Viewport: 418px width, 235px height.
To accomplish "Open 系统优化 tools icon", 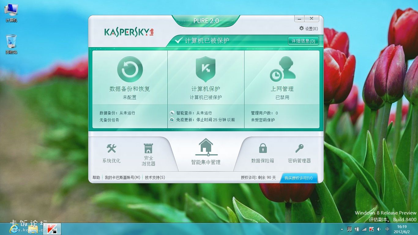I will click(x=111, y=149).
